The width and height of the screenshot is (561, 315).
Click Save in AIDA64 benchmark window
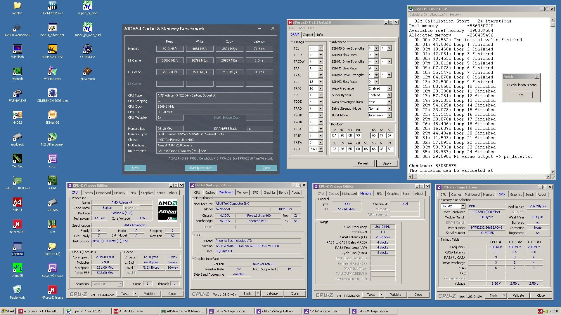135,168
